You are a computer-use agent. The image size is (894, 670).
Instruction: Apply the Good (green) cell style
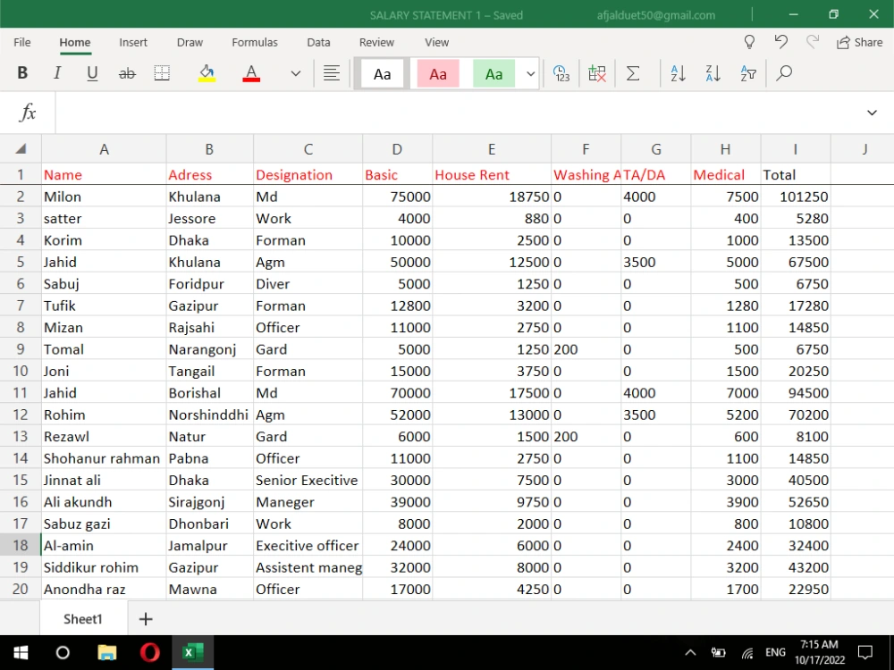pos(493,73)
